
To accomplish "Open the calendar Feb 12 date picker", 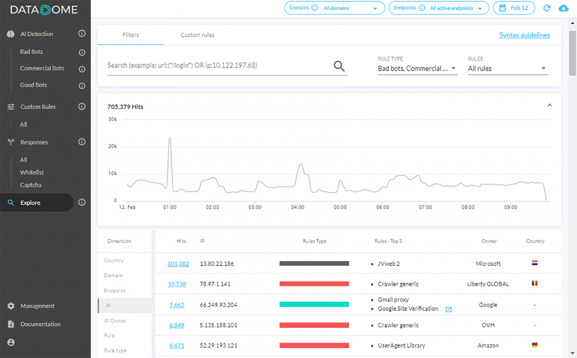I will tap(514, 8).
